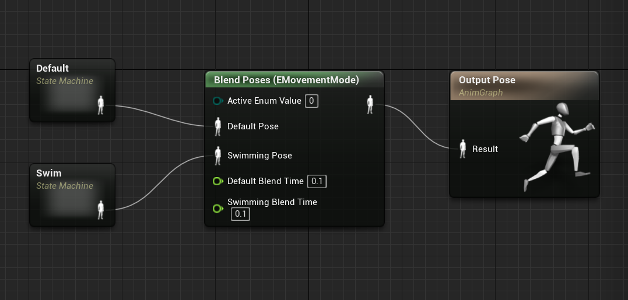Click the Blend Poses output pose pin
The height and width of the screenshot is (300, 628).
(370, 104)
